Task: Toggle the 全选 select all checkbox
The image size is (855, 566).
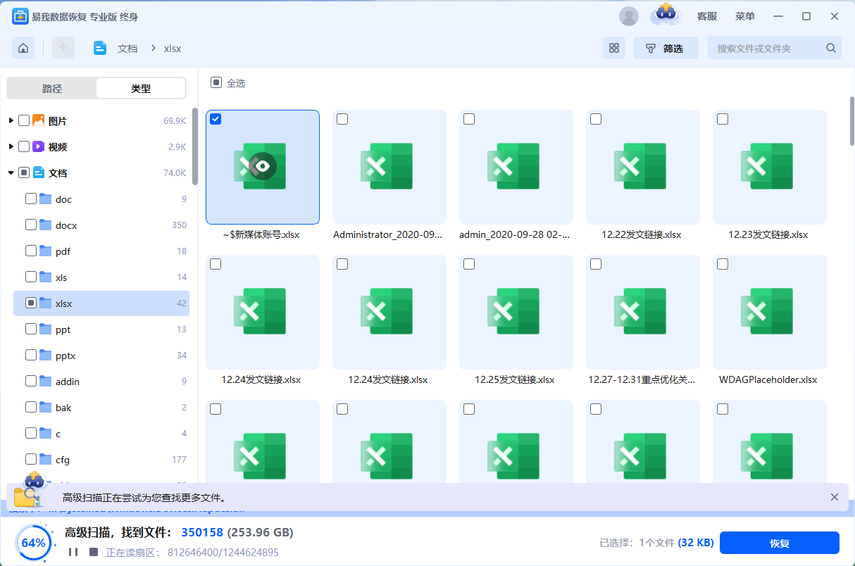Action: click(216, 83)
